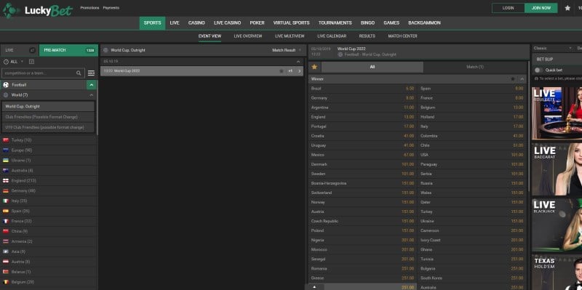Switch to the Match (1) tab
This screenshot has width=582, height=290.
[x=475, y=67]
